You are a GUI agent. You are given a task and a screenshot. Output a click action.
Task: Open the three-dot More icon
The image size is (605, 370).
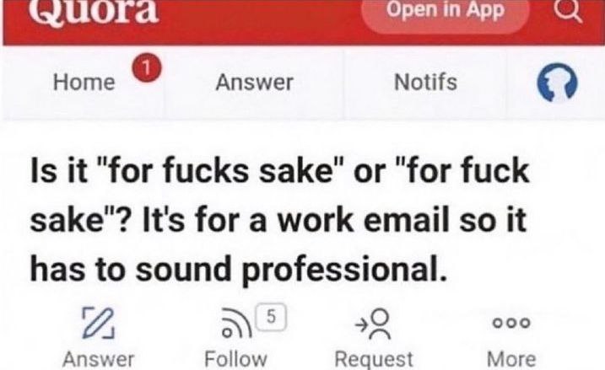tap(511, 323)
